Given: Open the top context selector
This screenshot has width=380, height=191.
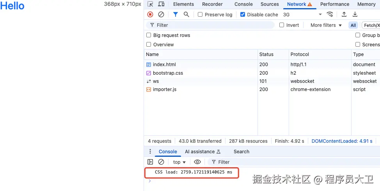Looking at the screenshot, I should [x=179, y=162].
